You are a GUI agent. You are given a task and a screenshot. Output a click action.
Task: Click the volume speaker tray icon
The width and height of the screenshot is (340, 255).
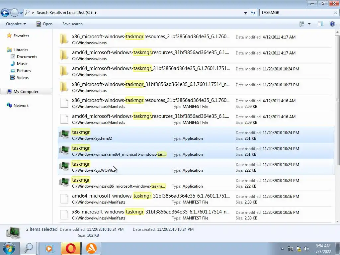point(306,249)
